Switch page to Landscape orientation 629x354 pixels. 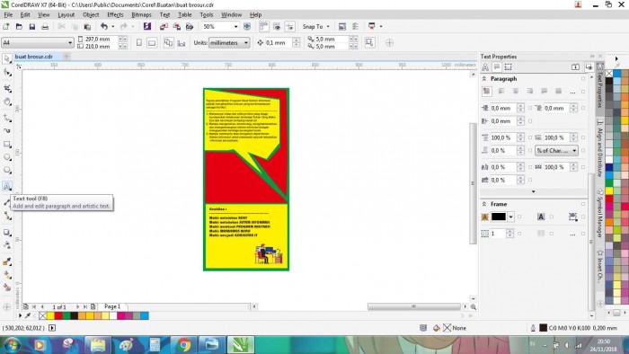pyautogui.click(x=152, y=42)
